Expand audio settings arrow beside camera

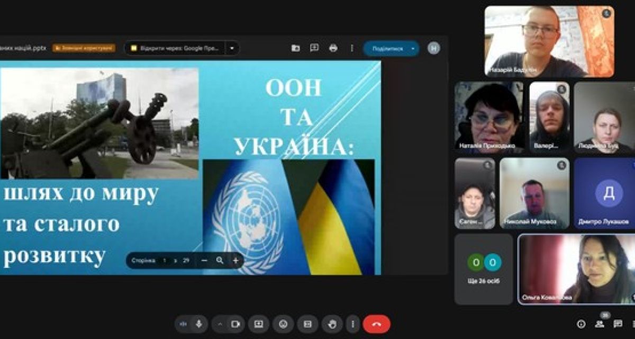tap(220, 324)
